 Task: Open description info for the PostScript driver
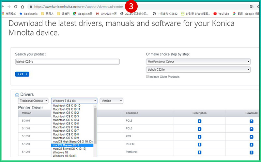tap(199, 152)
